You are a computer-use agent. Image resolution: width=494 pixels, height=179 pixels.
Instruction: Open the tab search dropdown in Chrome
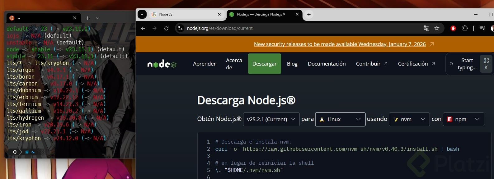pyautogui.click(x=142, y=14)
